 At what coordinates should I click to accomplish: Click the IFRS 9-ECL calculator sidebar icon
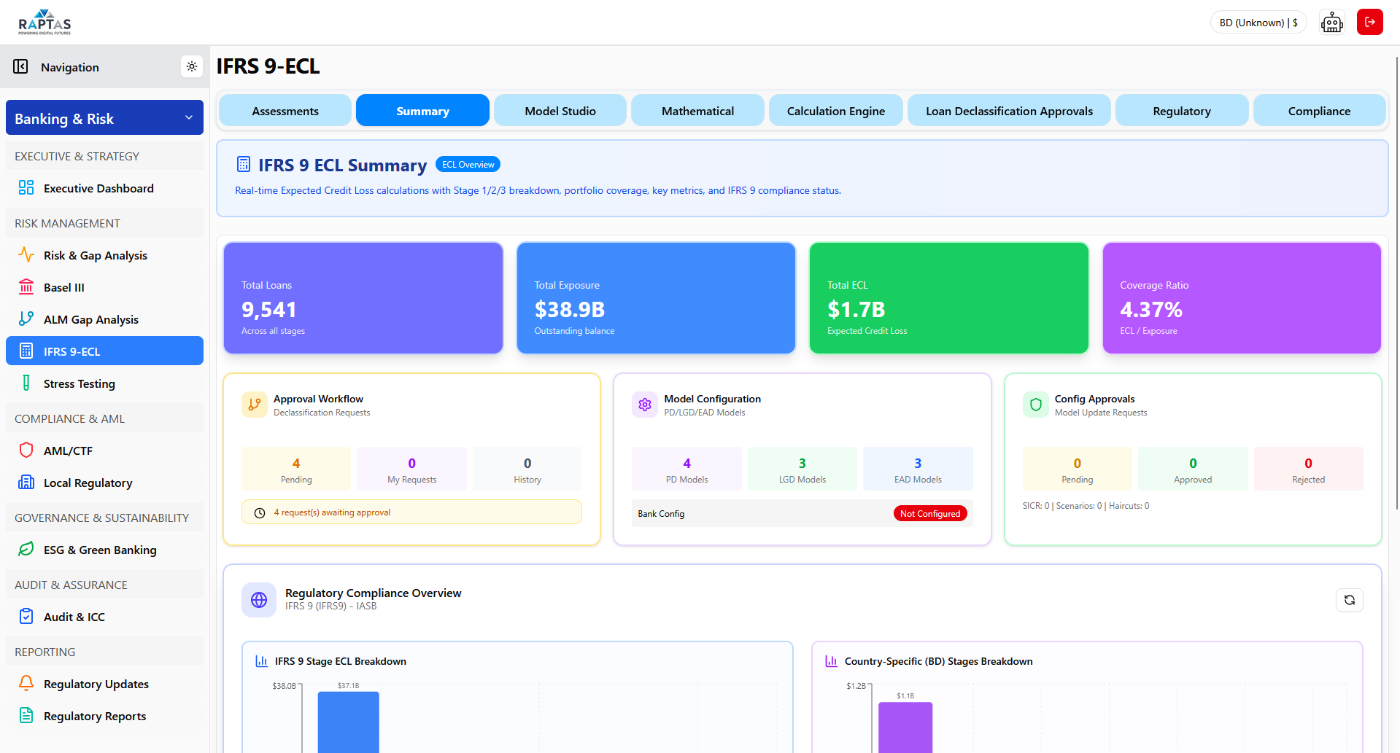tap(26, 351)
